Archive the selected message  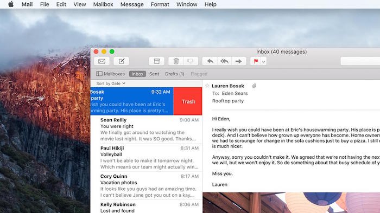(156, 61)
